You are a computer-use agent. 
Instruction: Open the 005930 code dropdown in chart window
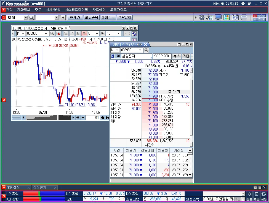click(x=46, y=34)
